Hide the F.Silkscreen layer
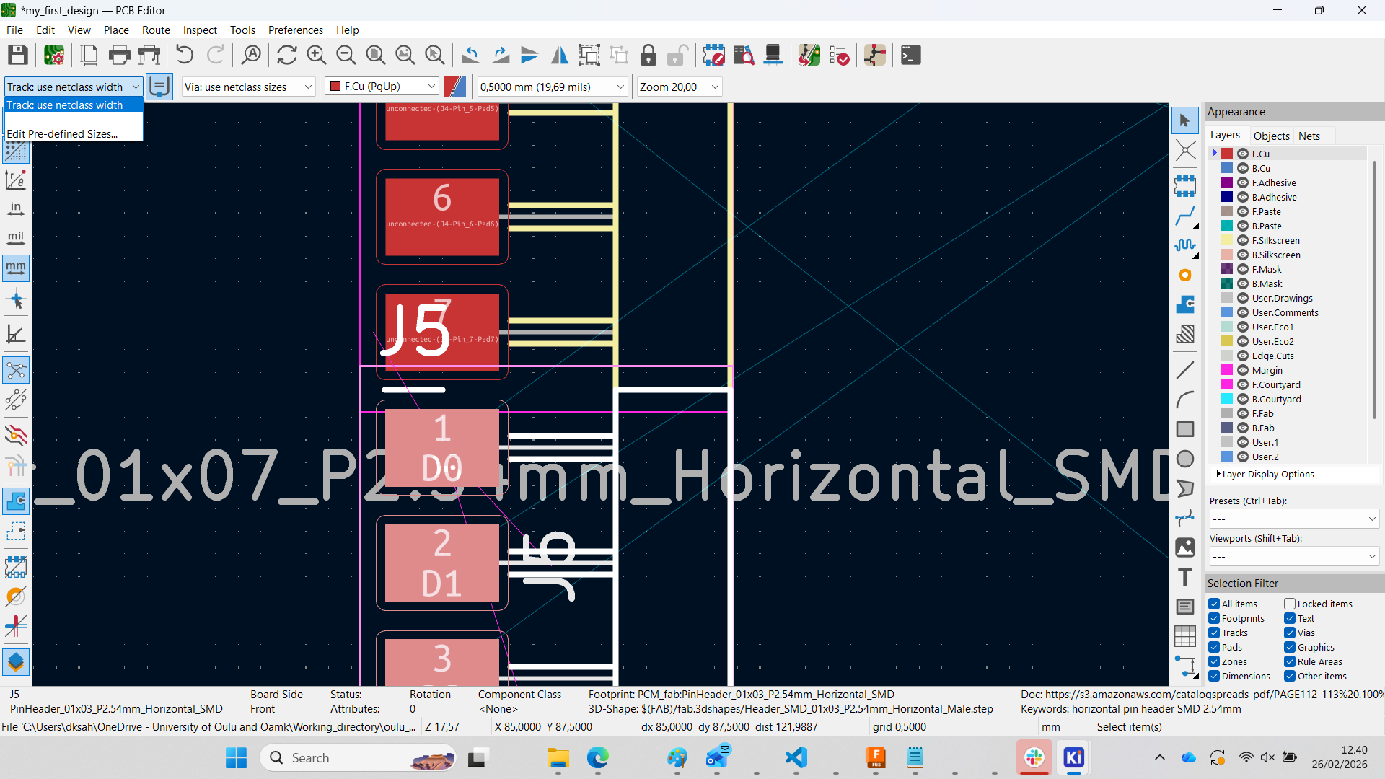The width and height of the screenshot is (1385, 779). point(1243,240)
